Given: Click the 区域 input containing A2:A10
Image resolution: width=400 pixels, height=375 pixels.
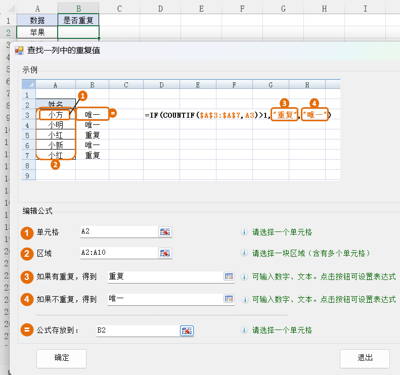Looking at the screenshot, I should tap(119, 253).
